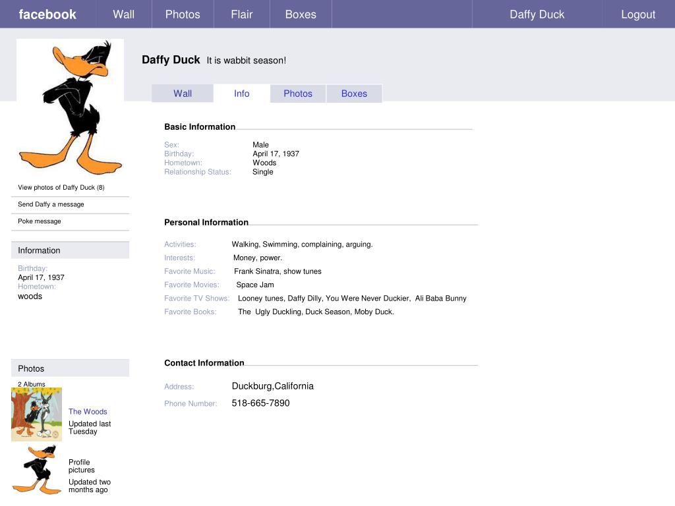Click address 'Duckburg,California'
675x506 pixels.
pyautogui.click(x=272, y=386)
